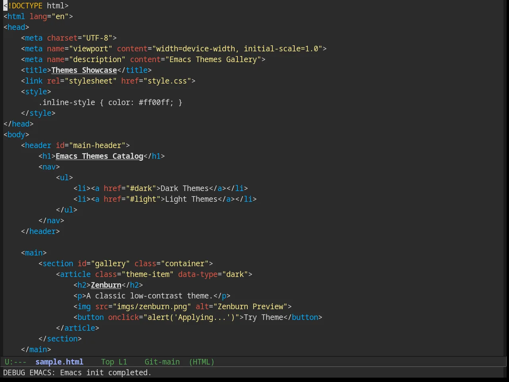509x382 pixels.
Task: Click the 'Light Themes' link text
Action: [x=191, y=199]
